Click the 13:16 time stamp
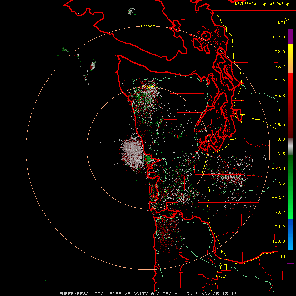Screen dimensions: 296x296 point(229,294)
